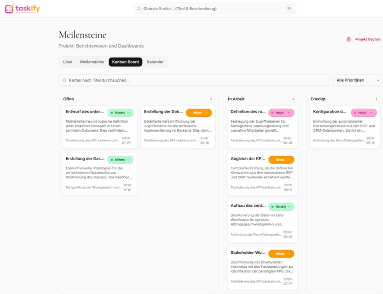This screenshot has width=383, height=294.
Task: Open the Definition des ro... card title
Action: (248, 112)
